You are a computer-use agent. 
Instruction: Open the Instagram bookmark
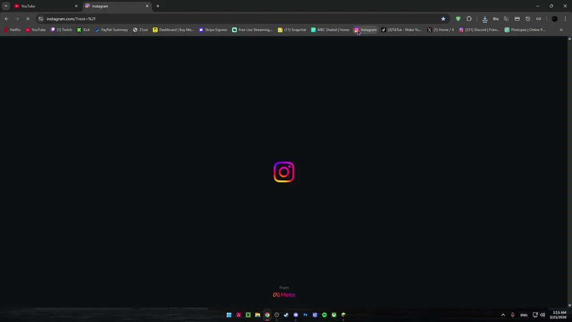click(366, 30)
